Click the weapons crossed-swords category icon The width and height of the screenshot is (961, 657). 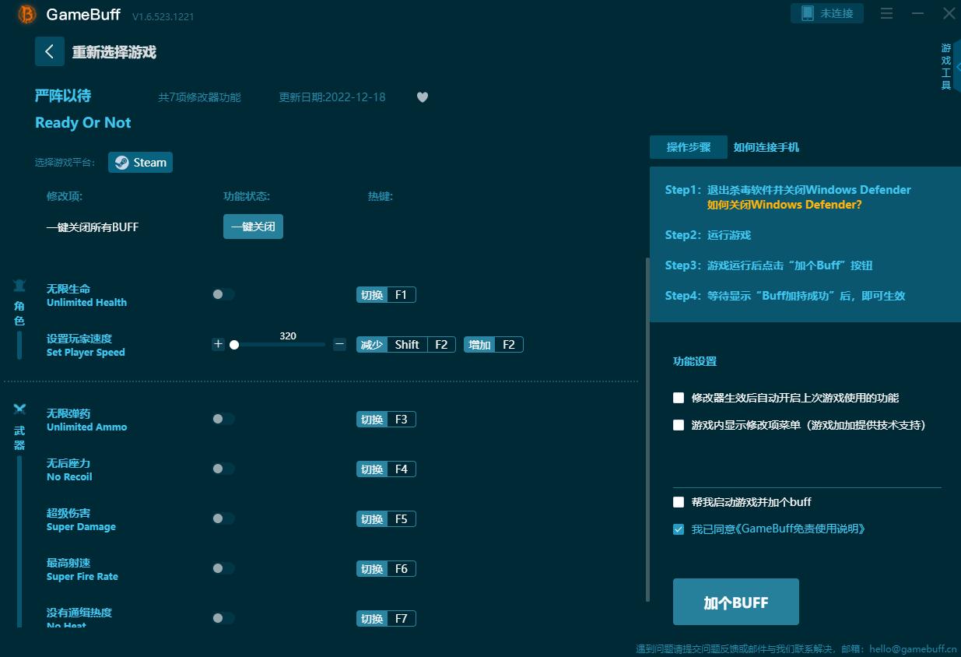pyautogui.click(x=19, y=409)
